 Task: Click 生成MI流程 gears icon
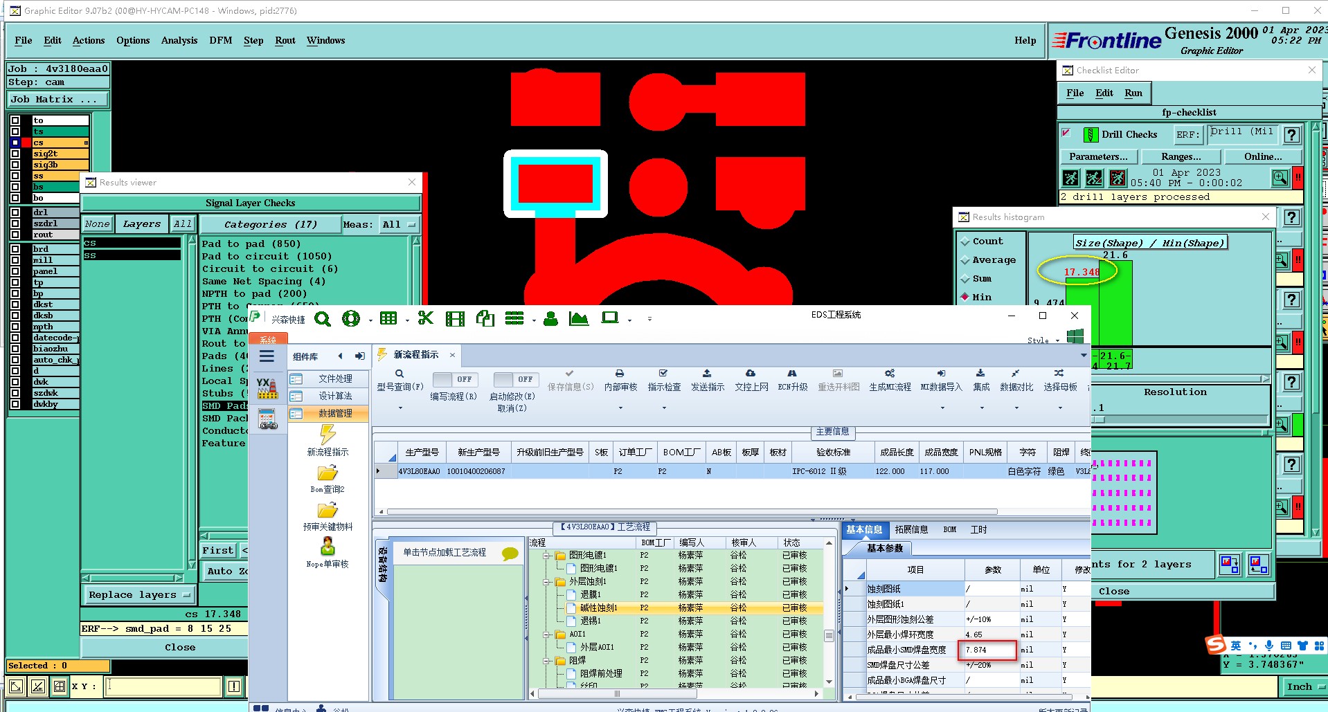pos(890,374)
